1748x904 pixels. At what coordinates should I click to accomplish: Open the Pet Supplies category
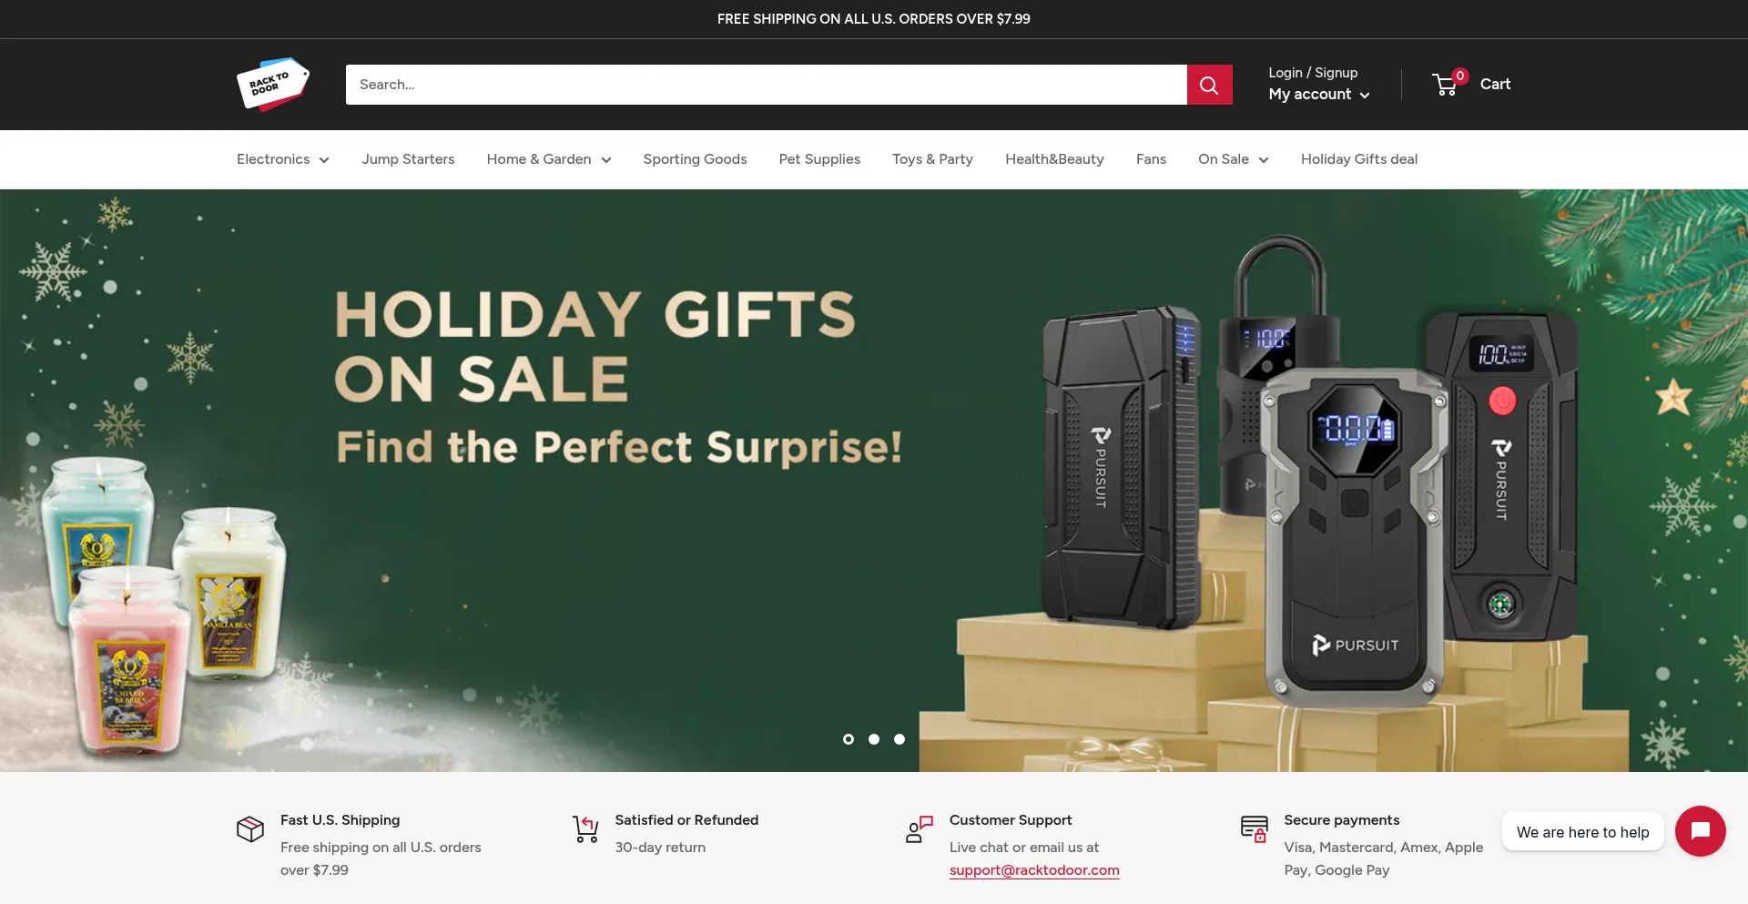pyautogui.click(x=819, y=159)
